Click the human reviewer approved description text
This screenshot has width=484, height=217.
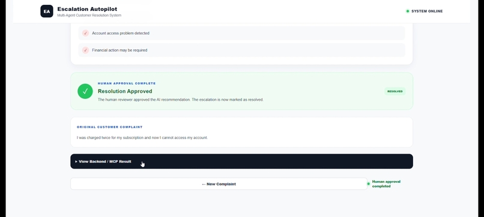[181, 100]
